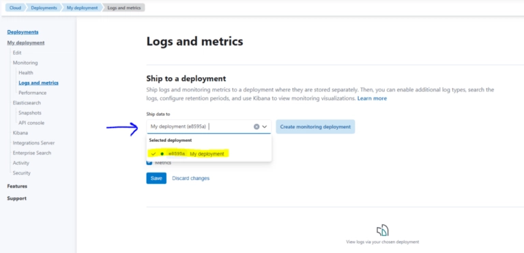This screenshot has height=253, width=524.
Task: Open My deployment breadcrumb
Action: (82, 8)
